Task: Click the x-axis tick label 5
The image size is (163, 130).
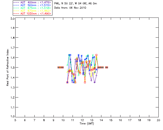Action: [x=15, y=120]
